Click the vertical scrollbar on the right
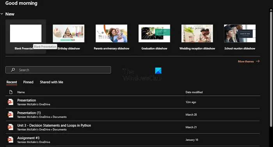This screenshot has width=273, height=147. click(271, 69)
